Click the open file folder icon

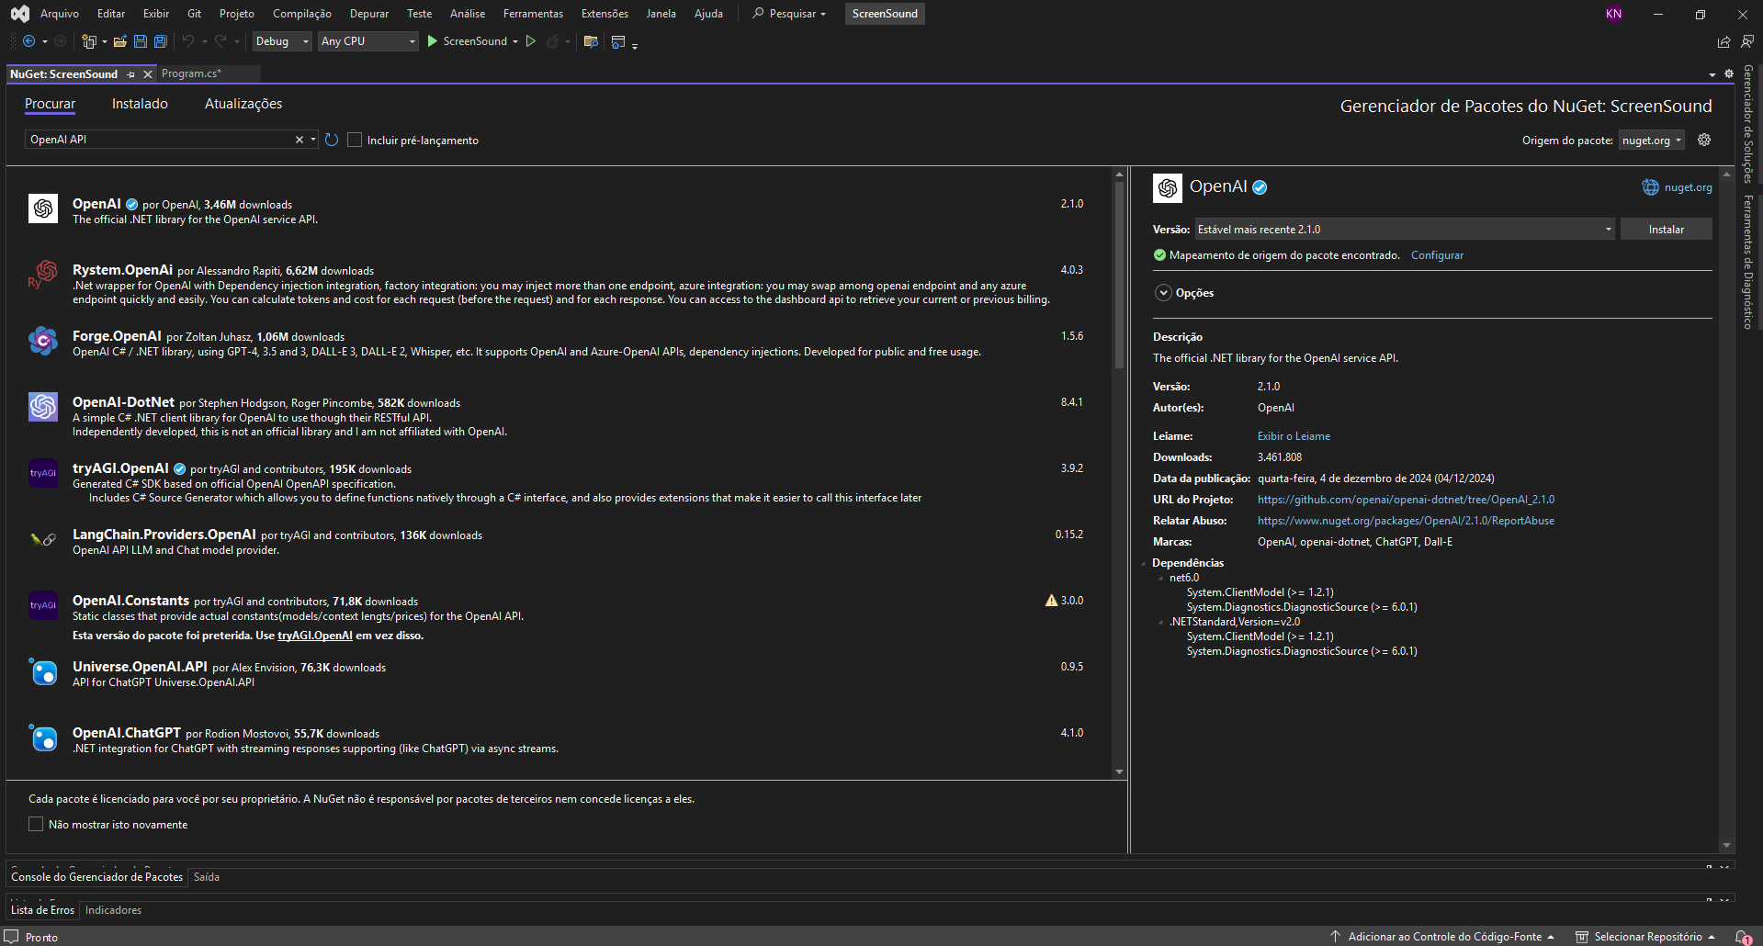[119, 41]
